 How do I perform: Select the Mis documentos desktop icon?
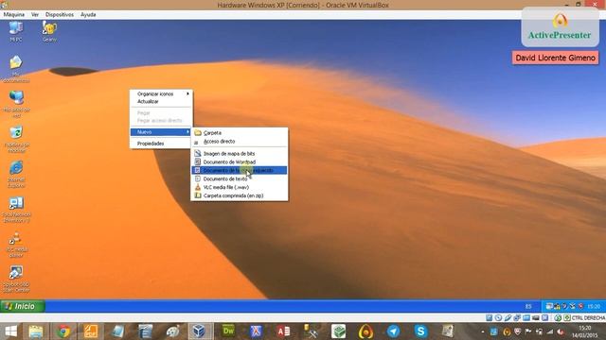(16, 69)
